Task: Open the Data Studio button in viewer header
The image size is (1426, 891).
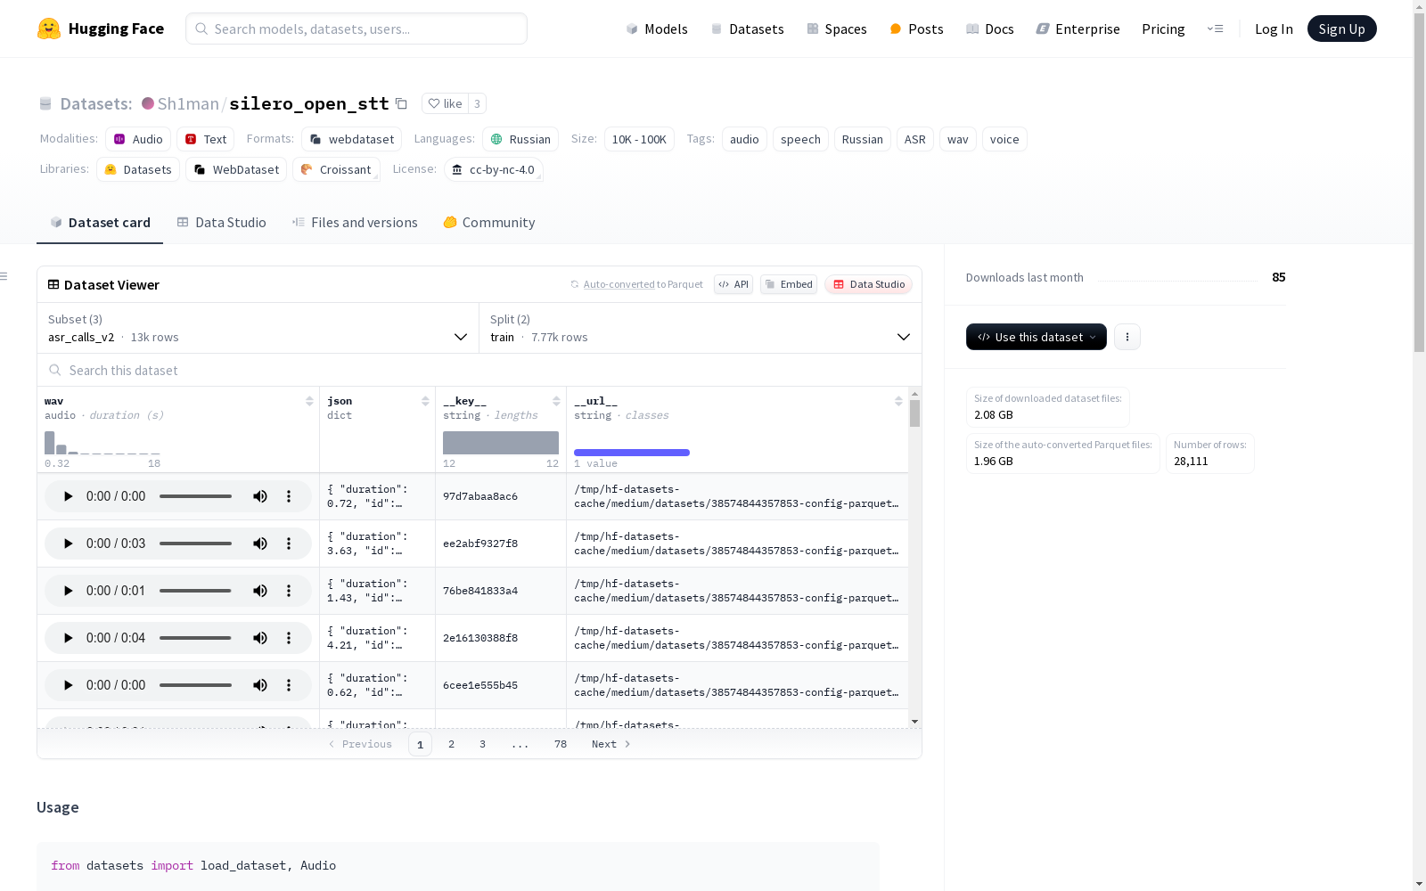Action: pyautogui.click(x=869, y=284)
